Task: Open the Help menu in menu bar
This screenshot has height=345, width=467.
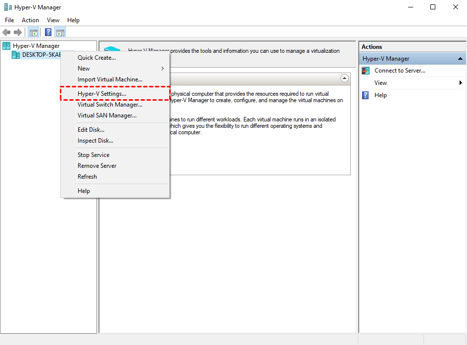Action: coord(73,20)
